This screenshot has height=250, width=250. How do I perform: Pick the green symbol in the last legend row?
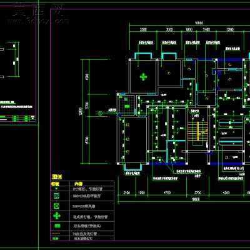[55, 239]
